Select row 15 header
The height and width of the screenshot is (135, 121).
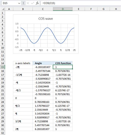tap(3, 67)
